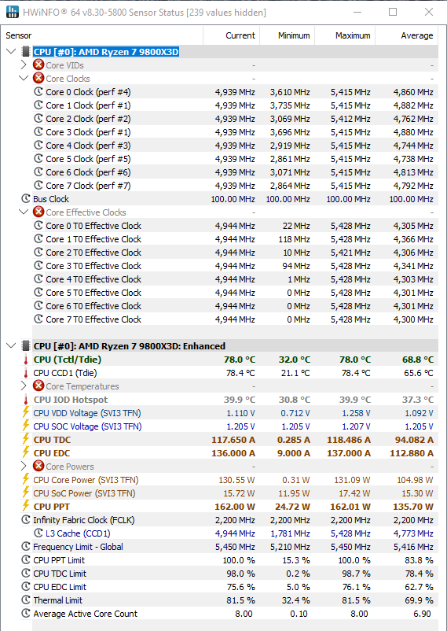Image resolution: width=447 pixels, height=631 pixels.
Task: Click the lightning icon of CPU VDD Voltage
Action: pos(26,412)
